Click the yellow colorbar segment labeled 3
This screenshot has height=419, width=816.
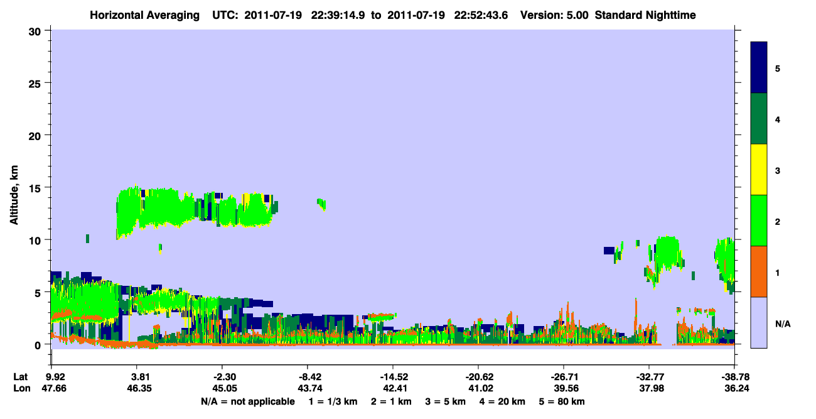pos(759,170)
